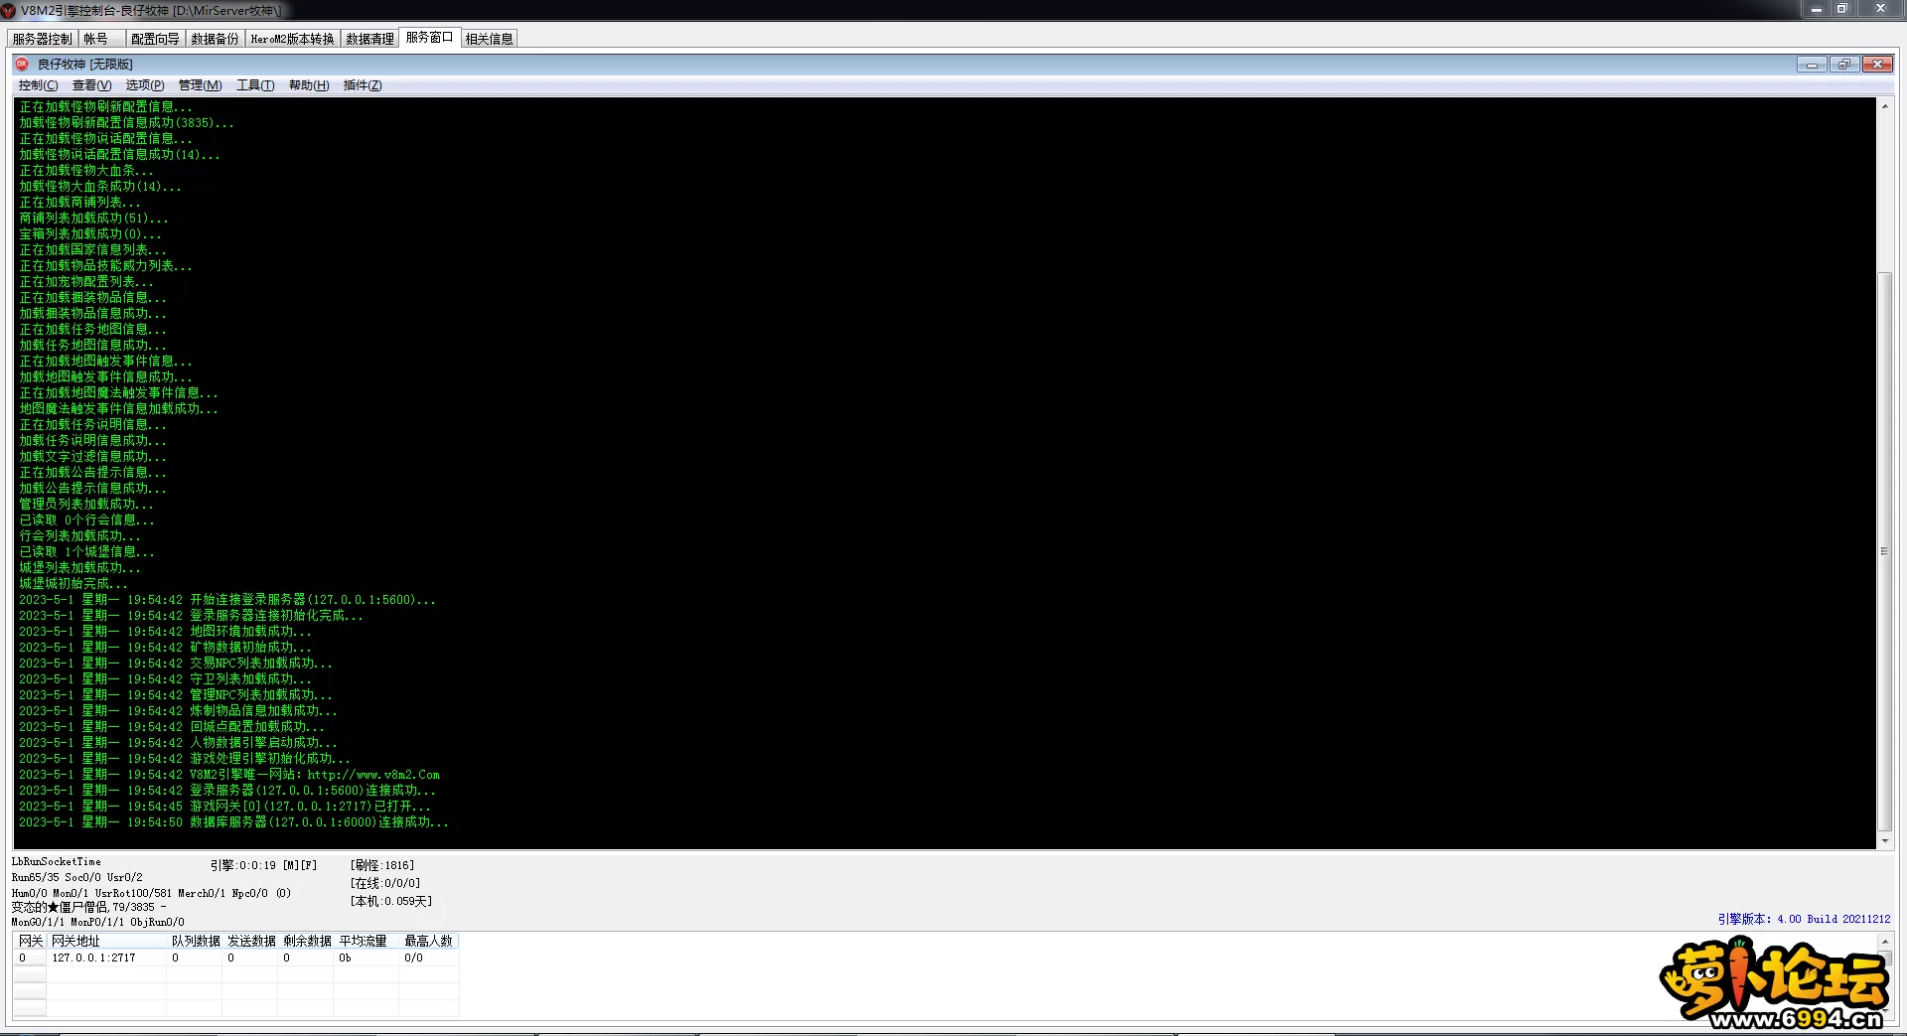
Task: Click the LbRunSocketTime label
Action: pos(56,861)
